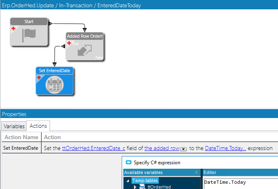Open the DateTime.Today expression link
Screen dimensions: 278x189
pyautogui.click(x=225, y=148)
